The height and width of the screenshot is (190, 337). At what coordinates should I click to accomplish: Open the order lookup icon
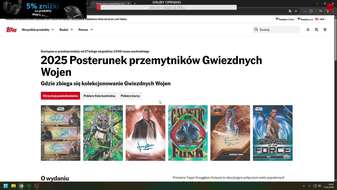pyautogui.click(x=316, y=30)
